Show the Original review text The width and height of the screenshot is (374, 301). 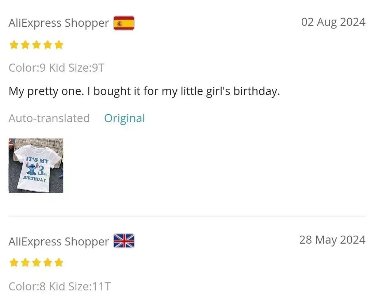(x=125, y=118)
